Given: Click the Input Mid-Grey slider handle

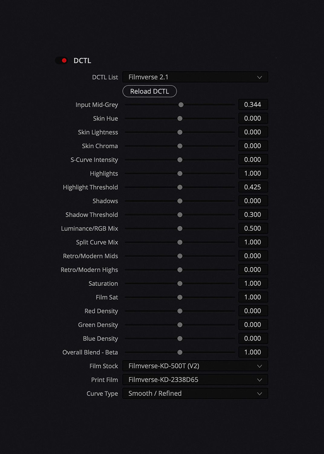Looking at the screenshot, I should point(181,105).
